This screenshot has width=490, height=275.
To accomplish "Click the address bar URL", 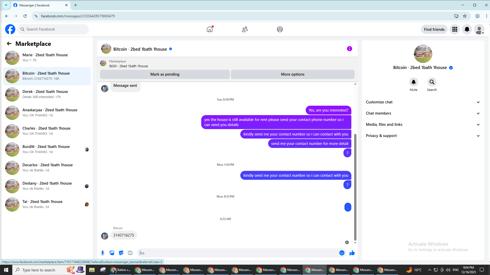I will [78, 16].
